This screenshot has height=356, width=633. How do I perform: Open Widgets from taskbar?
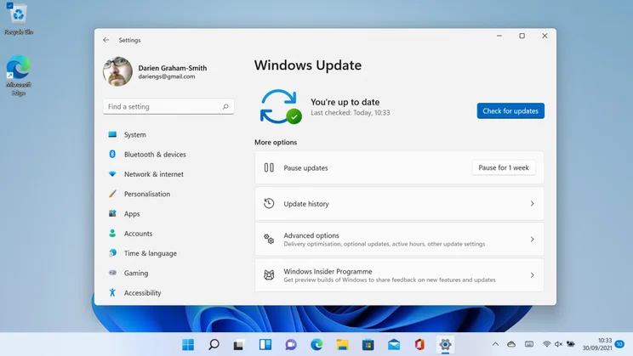coord(265,344)
